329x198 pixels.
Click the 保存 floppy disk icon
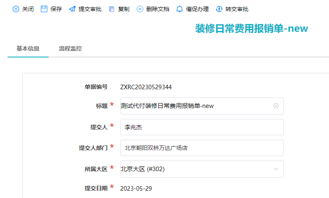coord(44,9)
